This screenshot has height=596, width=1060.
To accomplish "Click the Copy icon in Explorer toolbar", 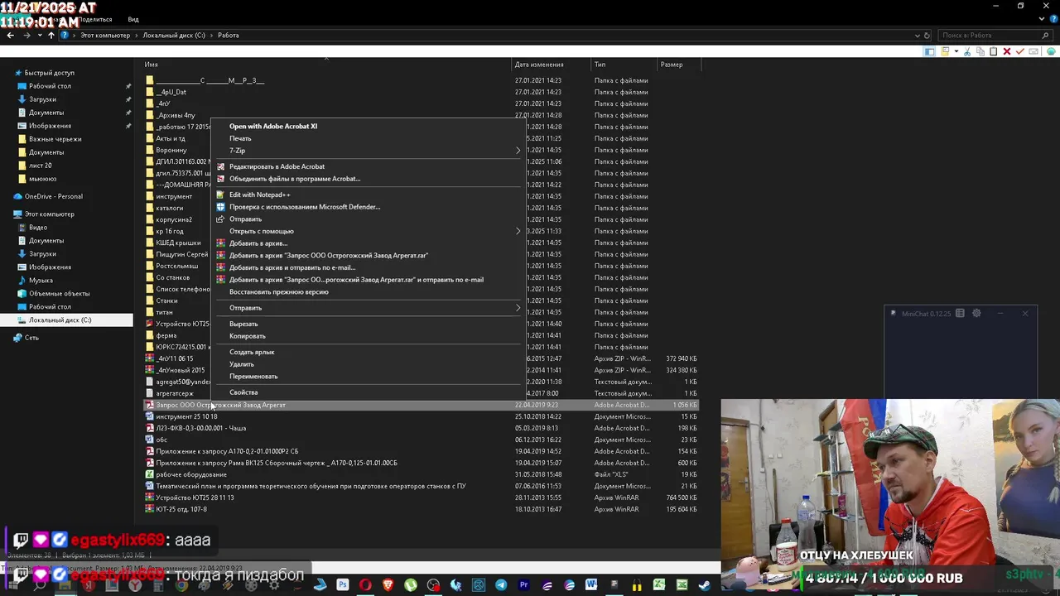I will point(980,51).
